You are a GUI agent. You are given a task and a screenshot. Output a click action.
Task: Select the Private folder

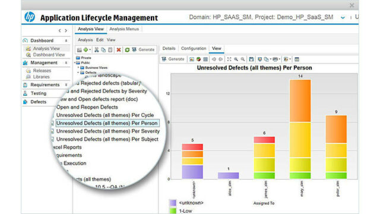(x=84, y=58)
